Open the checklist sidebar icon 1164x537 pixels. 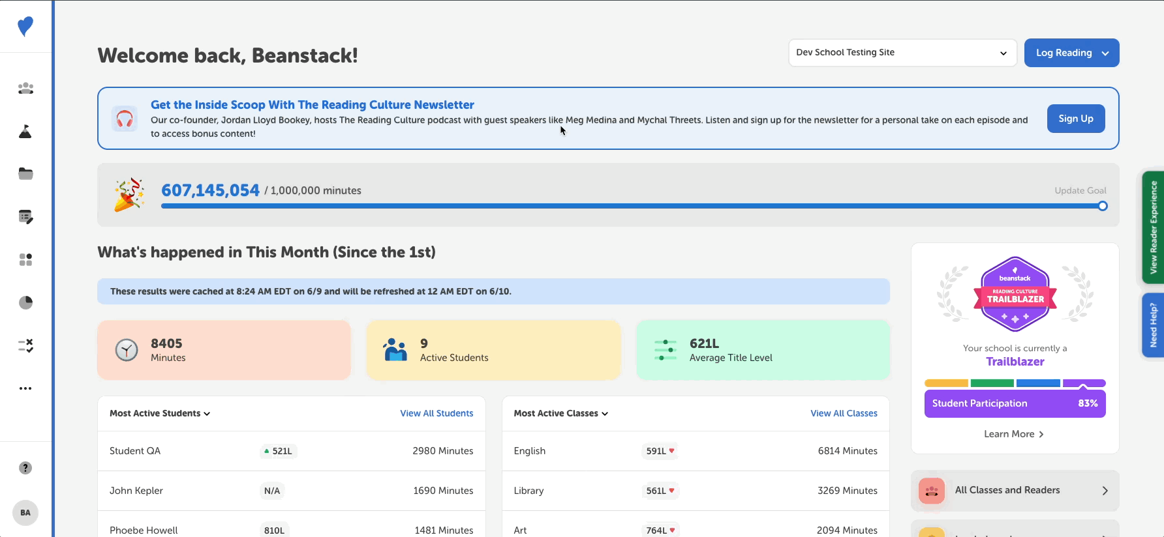[25, 345]
